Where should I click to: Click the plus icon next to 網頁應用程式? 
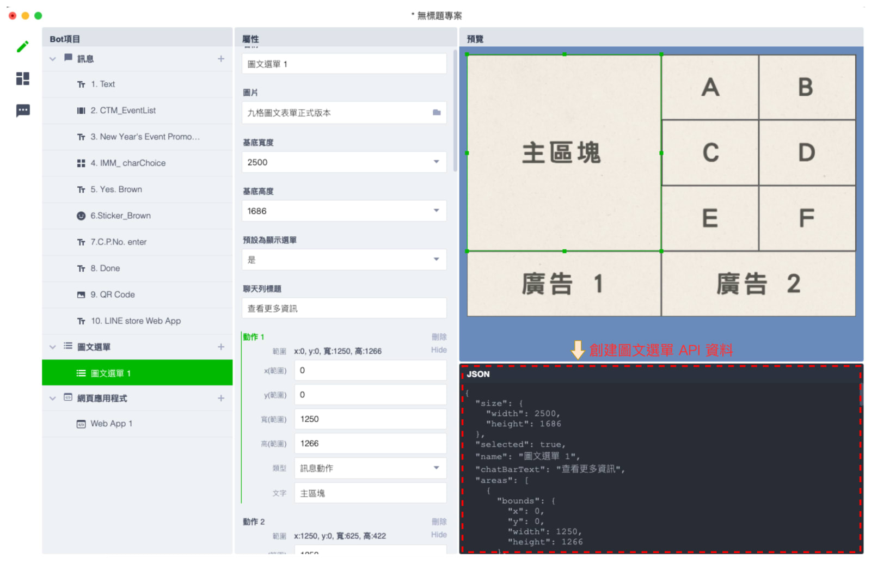pyautogui.click(x=221, y=398)
